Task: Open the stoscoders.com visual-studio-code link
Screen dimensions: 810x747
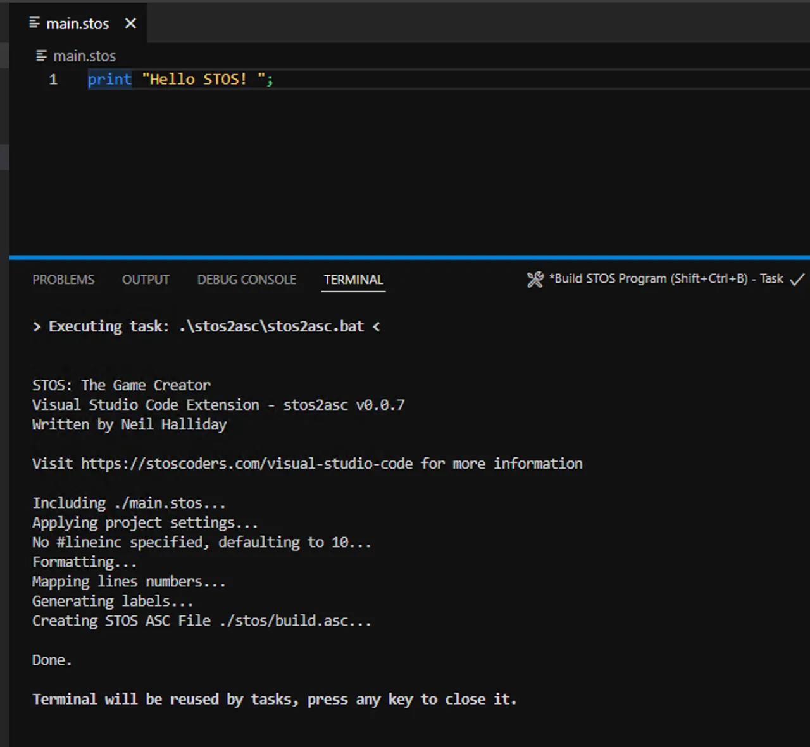Action: [x=247, y=464]
